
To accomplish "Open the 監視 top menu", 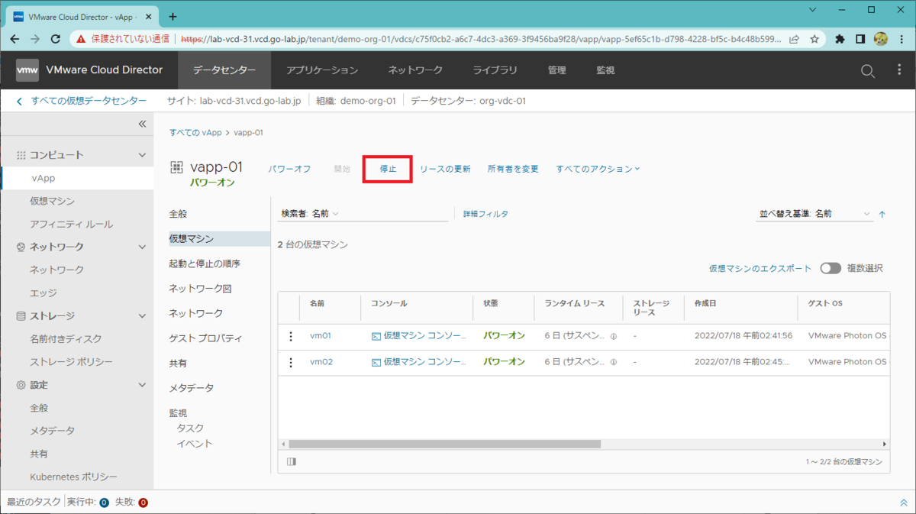I will tap(605, 70).
